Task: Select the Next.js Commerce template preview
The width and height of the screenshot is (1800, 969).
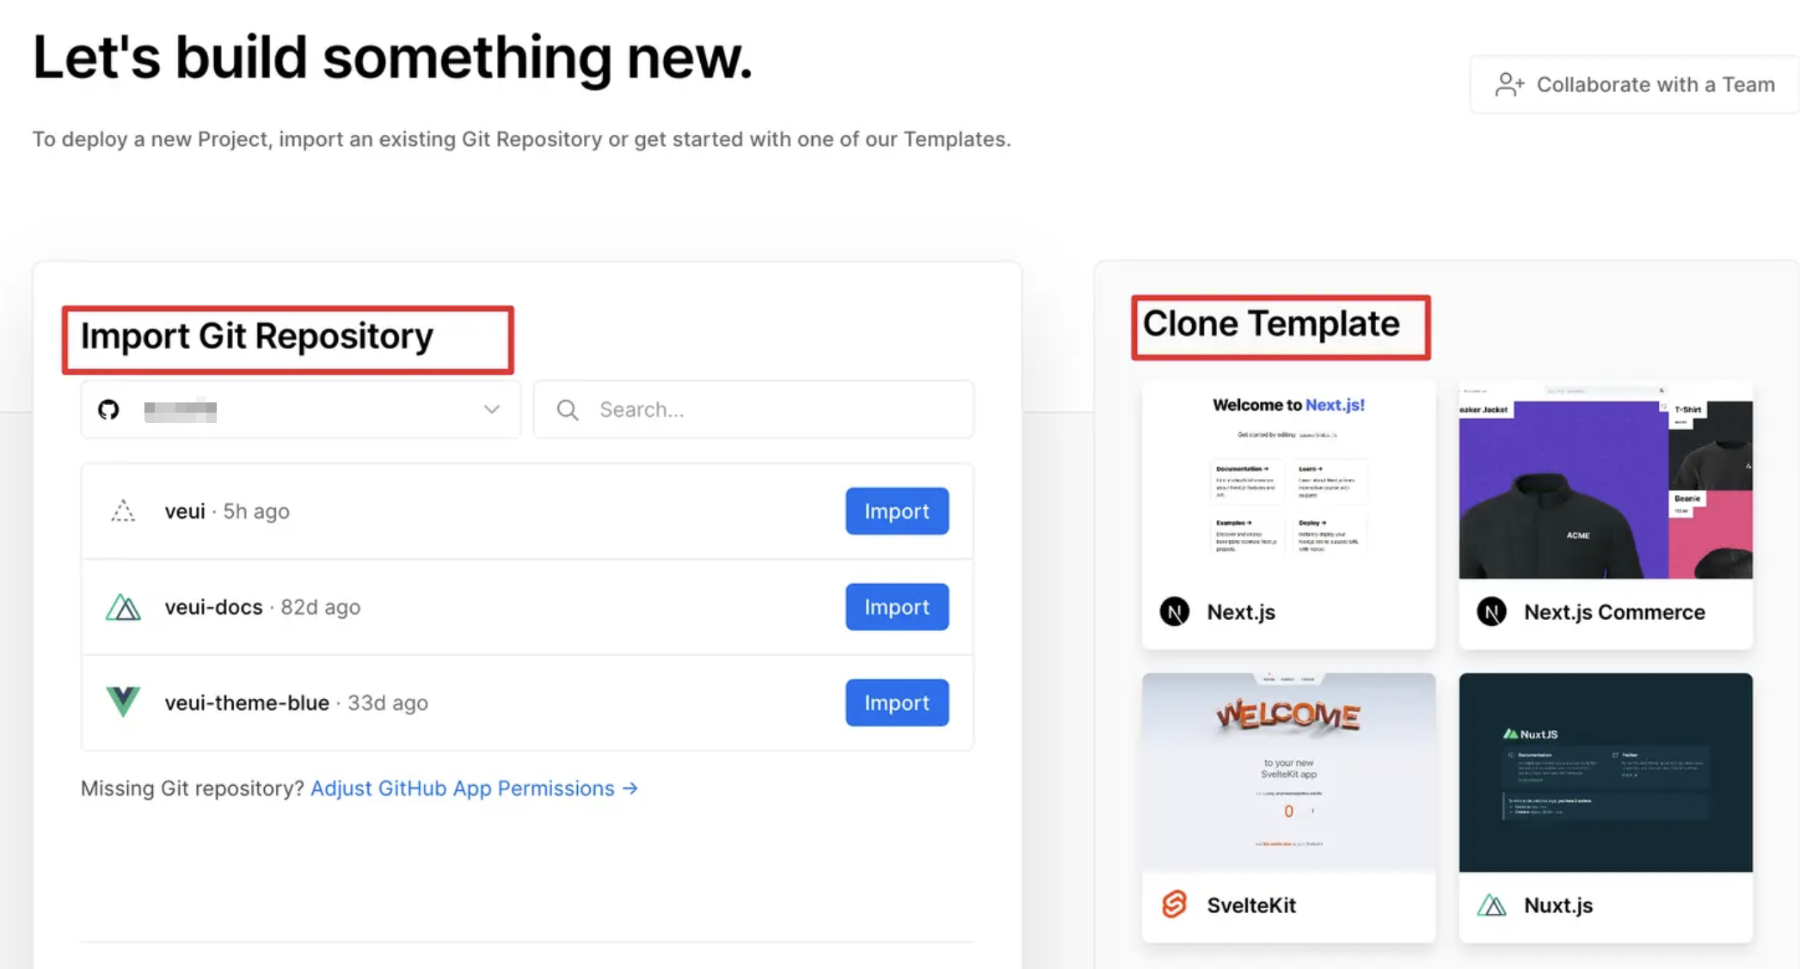Action: [1606, 480]
